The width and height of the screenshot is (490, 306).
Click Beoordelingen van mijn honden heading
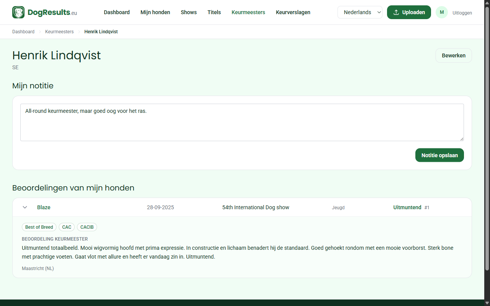click(73, 188)
